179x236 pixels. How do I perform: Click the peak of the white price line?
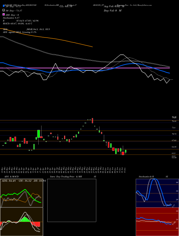click(x=122, y=55)
